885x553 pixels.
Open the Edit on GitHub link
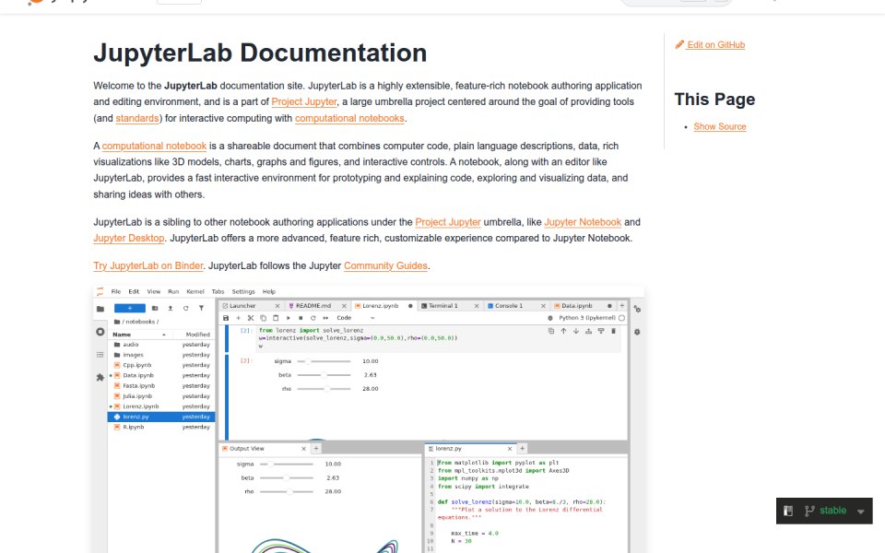pos(715,44)
